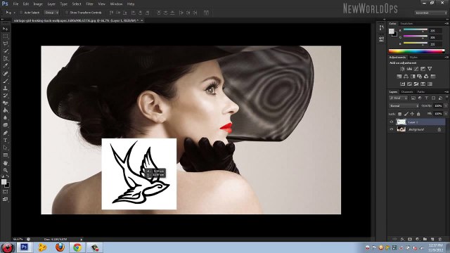Image resolution: width=450 pixels, height=253 pixels.
Task: Click the delete layer trash icon
Action: pos(440,239)
